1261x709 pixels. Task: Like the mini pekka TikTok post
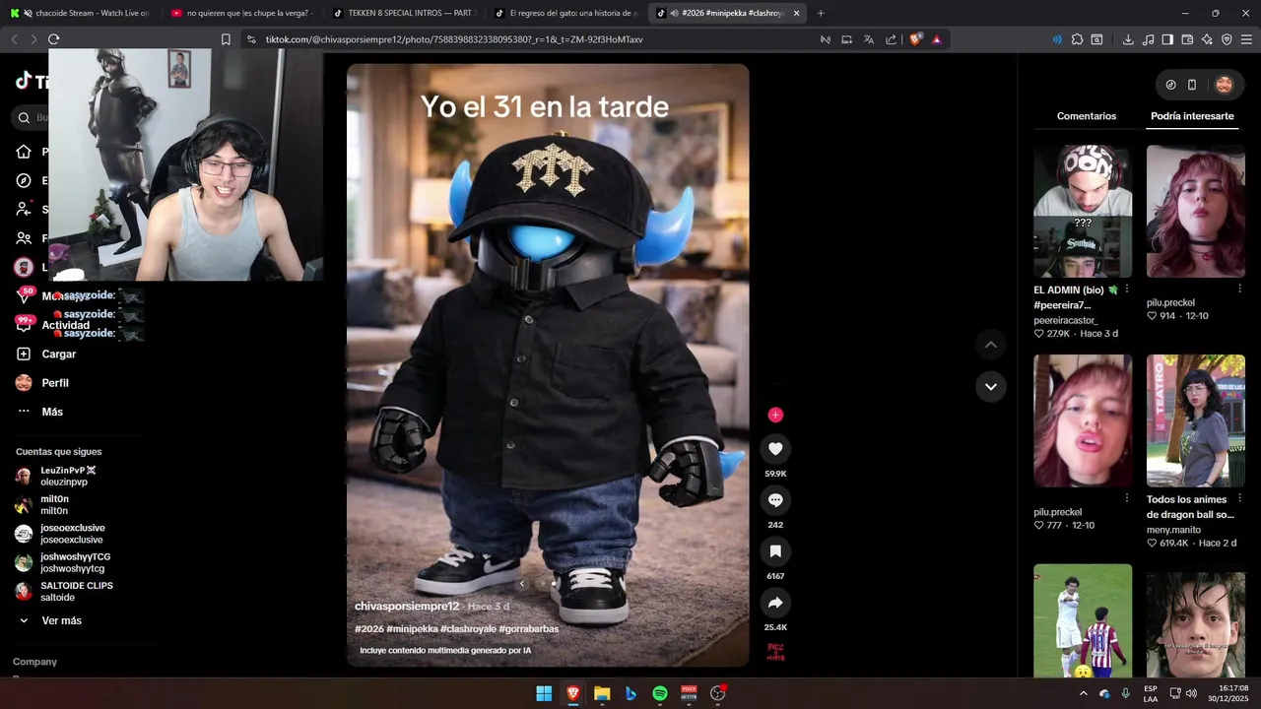(775, 449)
